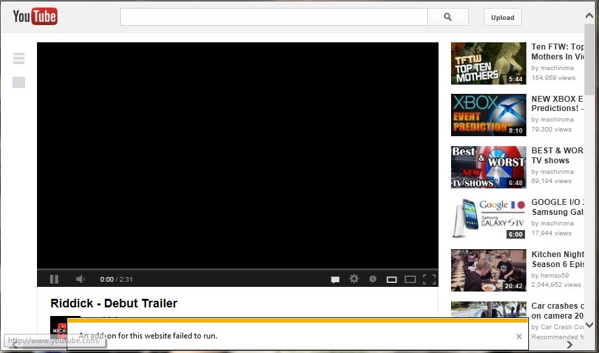Click the vertical scrollbar thumb
Viewport: 599px width, 353px height.
coord(589,59)
